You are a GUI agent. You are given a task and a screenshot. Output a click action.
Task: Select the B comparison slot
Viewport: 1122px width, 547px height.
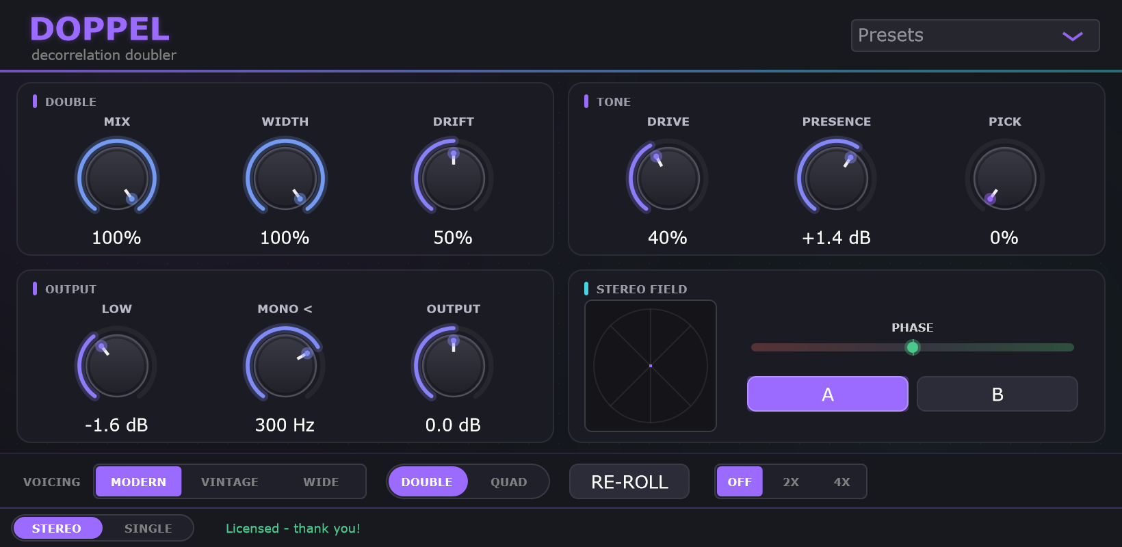click(997, 394)
